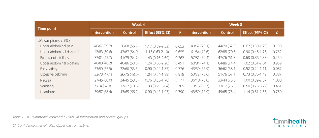Click the Excessive belching row label
The image size is (319, 138).
point(54,75)
